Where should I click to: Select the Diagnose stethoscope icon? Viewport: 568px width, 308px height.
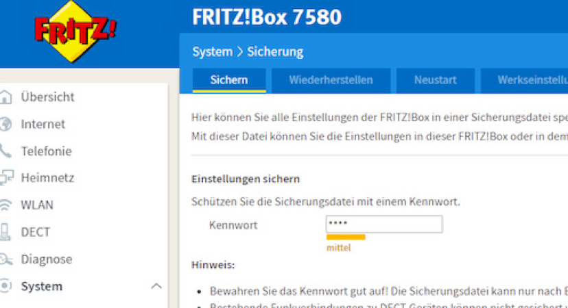click(x=5, y=259)
